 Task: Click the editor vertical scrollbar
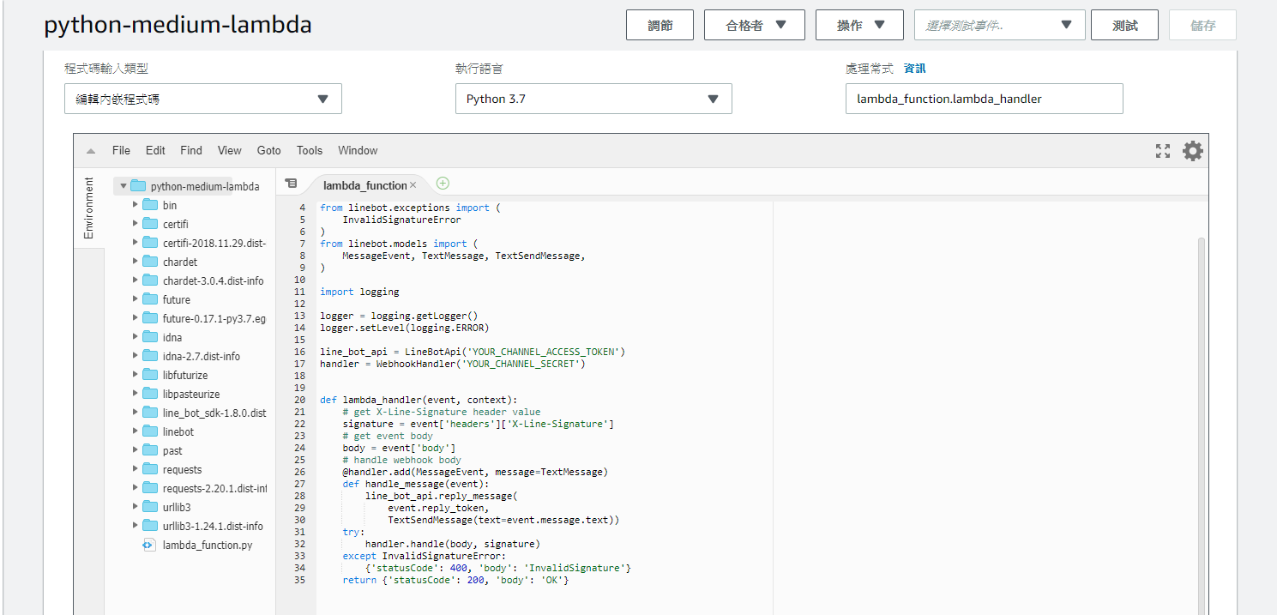(x=1202, y=425)
